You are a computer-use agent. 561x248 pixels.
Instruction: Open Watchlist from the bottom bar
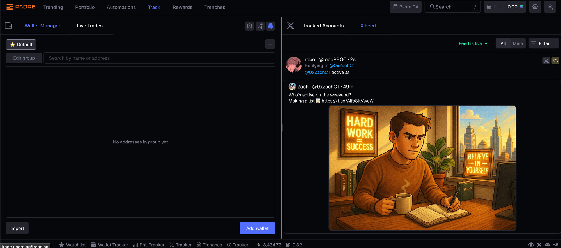[72, 245]
